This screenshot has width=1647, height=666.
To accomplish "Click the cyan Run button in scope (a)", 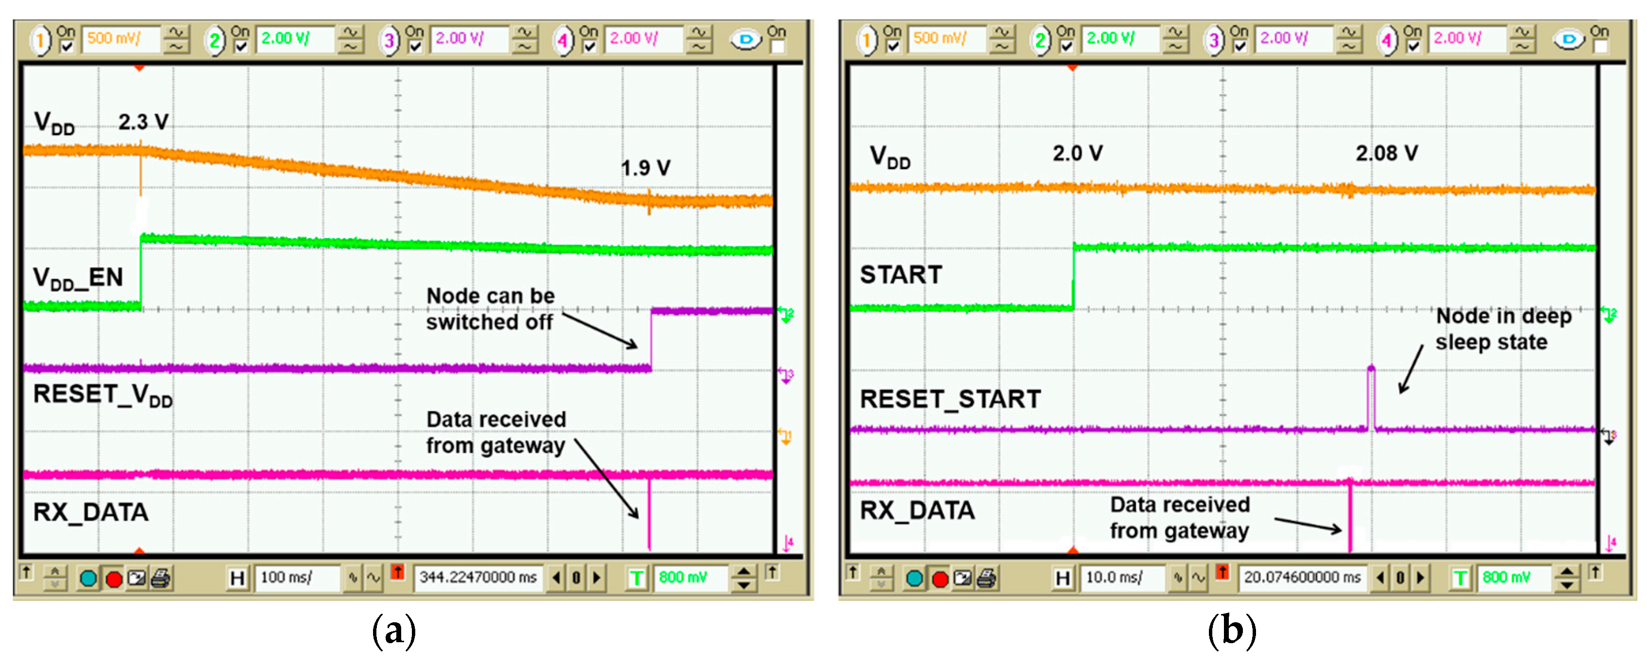I will (88, 579).
